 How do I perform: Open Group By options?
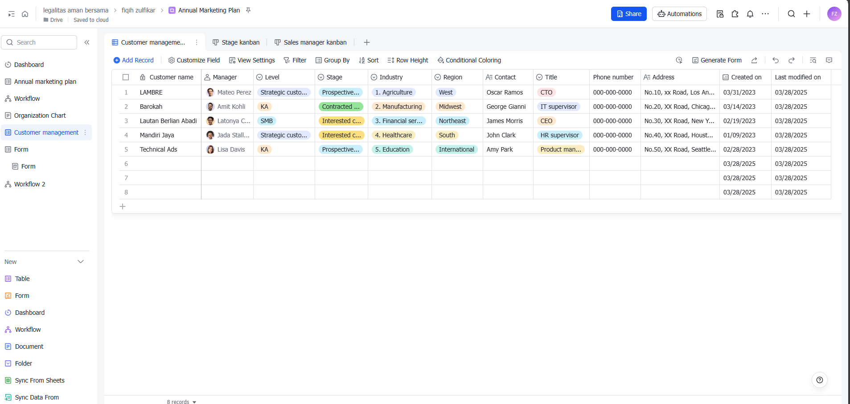[x=333, y=60]
